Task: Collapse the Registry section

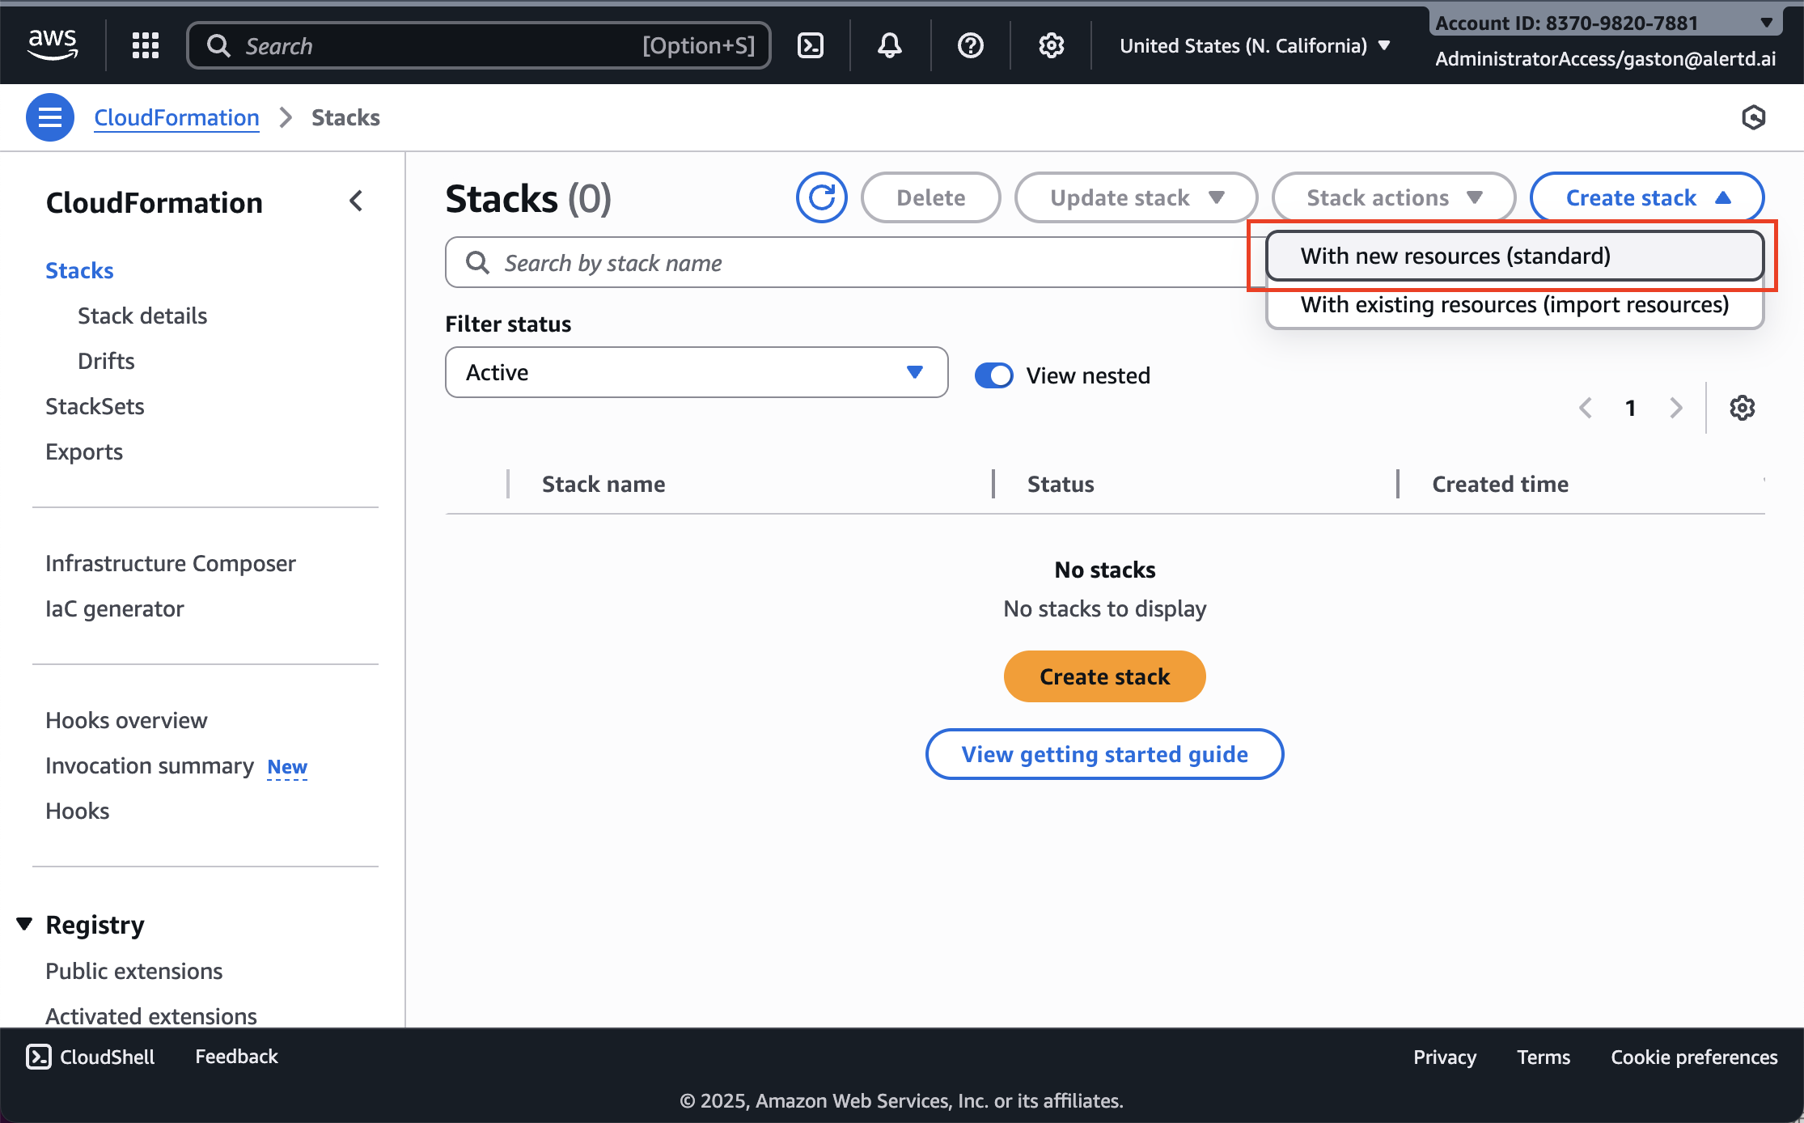Action: [24, 923]
